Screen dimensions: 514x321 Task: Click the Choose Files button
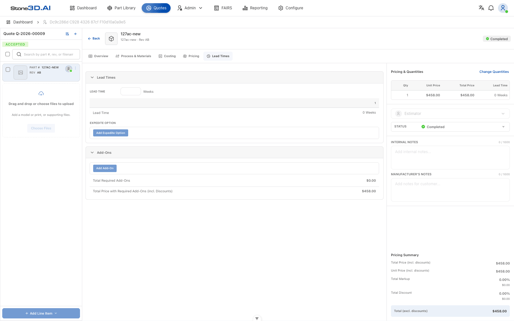pos(41,128)
